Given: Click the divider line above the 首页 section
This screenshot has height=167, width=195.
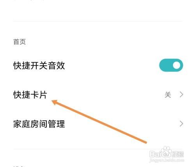Looking at the screenshot, I should [97, 21].
